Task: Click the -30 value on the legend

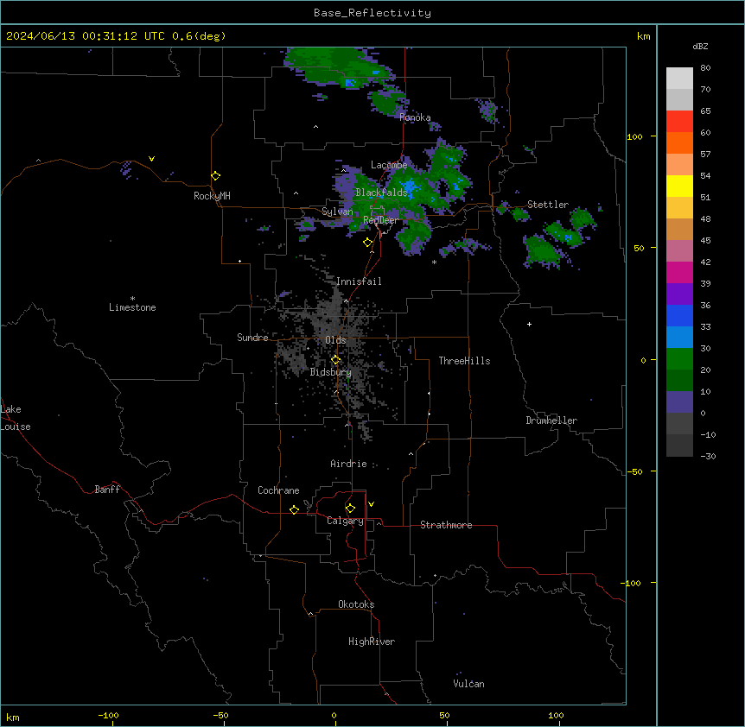Action: click(x=708, y=456)
